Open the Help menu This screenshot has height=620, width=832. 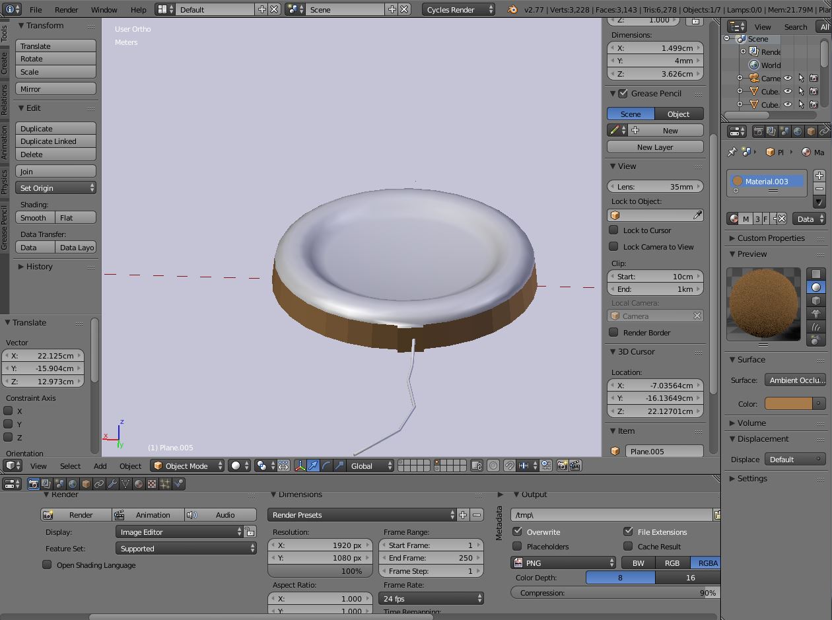pos(139,9)
